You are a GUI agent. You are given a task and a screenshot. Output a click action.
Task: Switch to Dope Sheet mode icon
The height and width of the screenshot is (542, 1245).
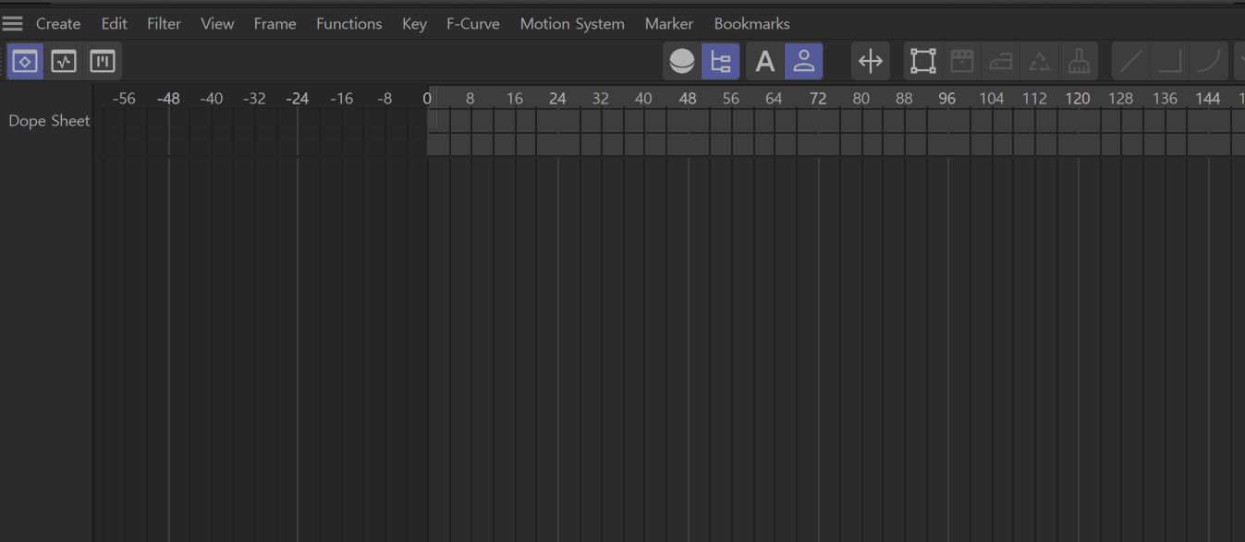25,62
